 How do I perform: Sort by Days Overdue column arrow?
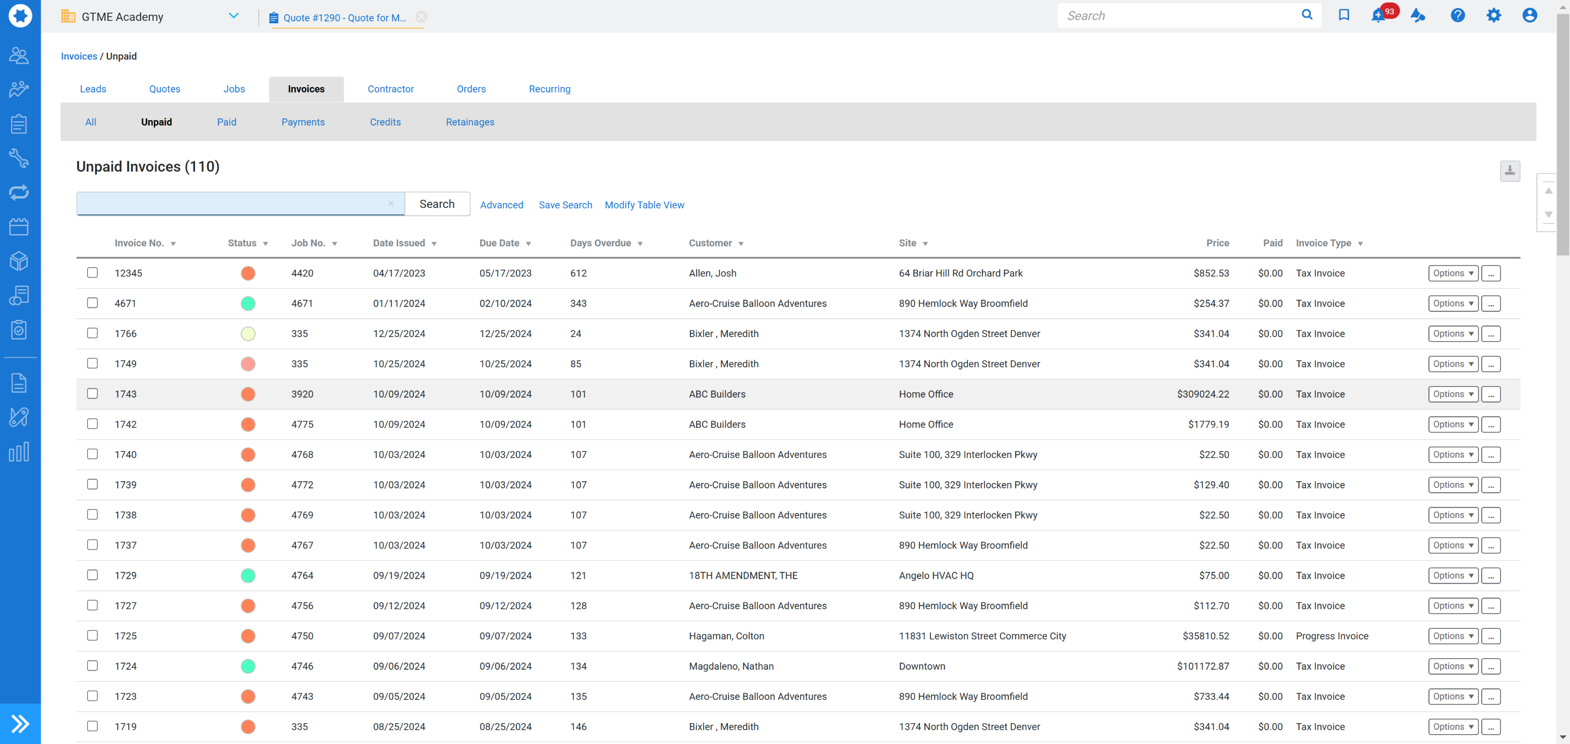tap(640, 244)
